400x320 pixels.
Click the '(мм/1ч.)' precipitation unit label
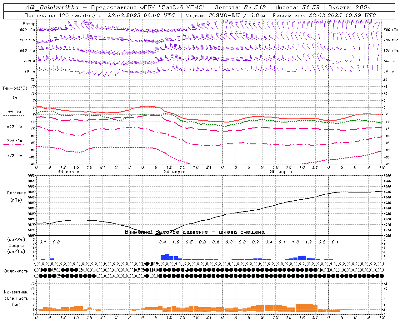tap(16, 252)
